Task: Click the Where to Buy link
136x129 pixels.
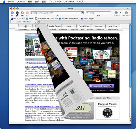Action: click(x=113, y=30)
